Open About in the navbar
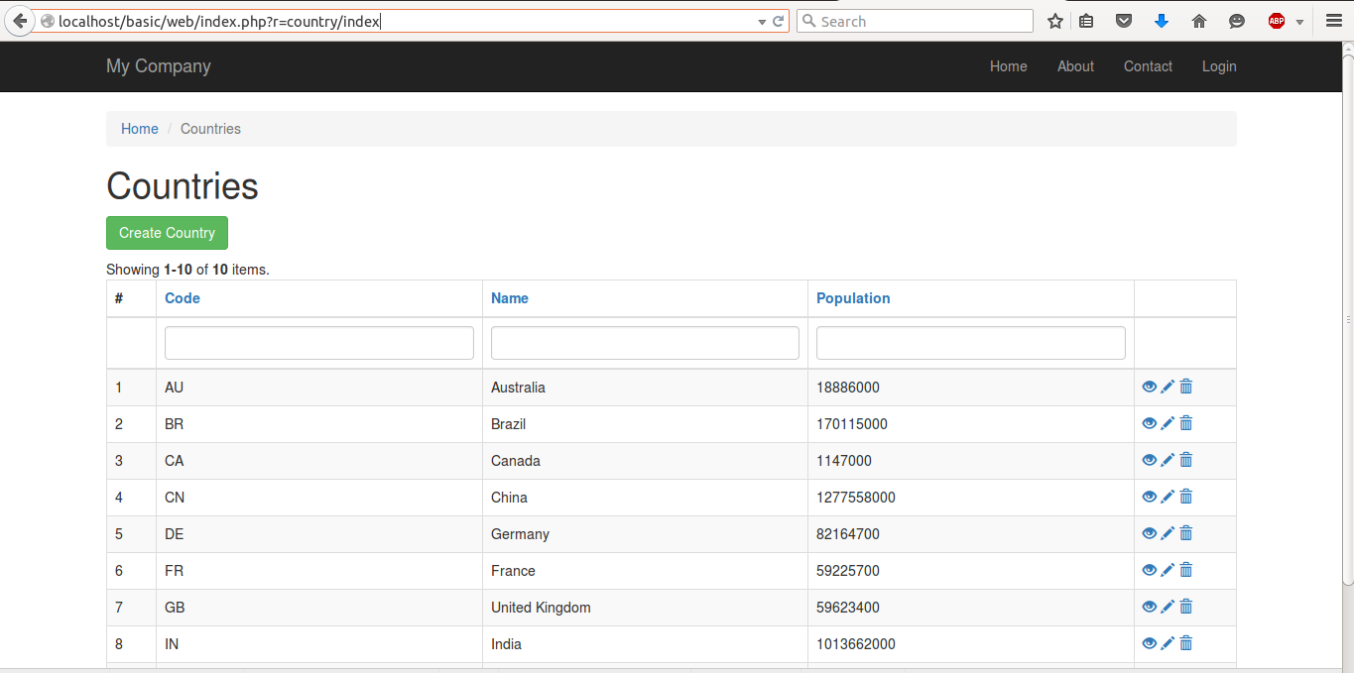1354x673 pixels. click(x=1075, y=66)
